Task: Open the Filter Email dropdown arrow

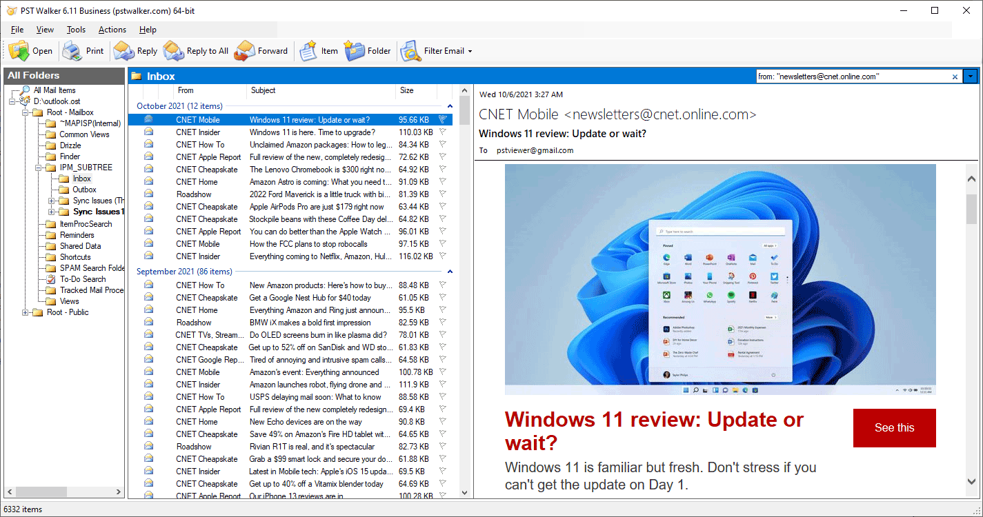Action: point(470,51)
